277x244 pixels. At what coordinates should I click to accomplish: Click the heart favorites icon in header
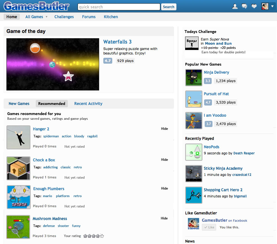(254, 6)
